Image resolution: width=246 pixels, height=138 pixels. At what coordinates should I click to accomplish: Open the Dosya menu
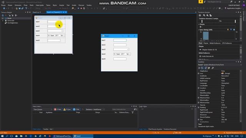(x=3, y=5)
